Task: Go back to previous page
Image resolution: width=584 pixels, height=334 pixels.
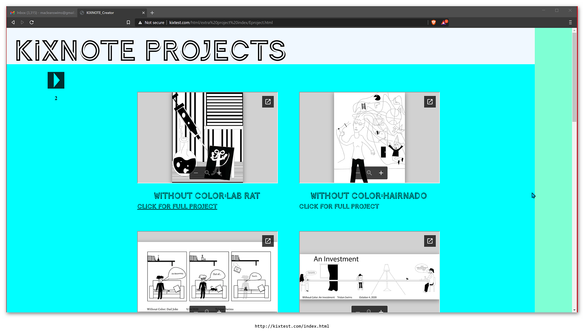Action: (x=13, y=22)
